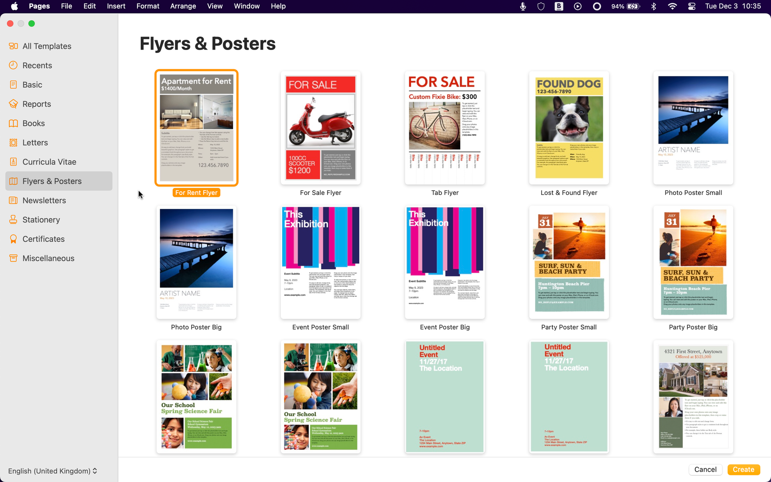The width and height of the screenshot is (771, 482).
Task: Click the microphone icon in menu bar
Action: click(523, 6)
